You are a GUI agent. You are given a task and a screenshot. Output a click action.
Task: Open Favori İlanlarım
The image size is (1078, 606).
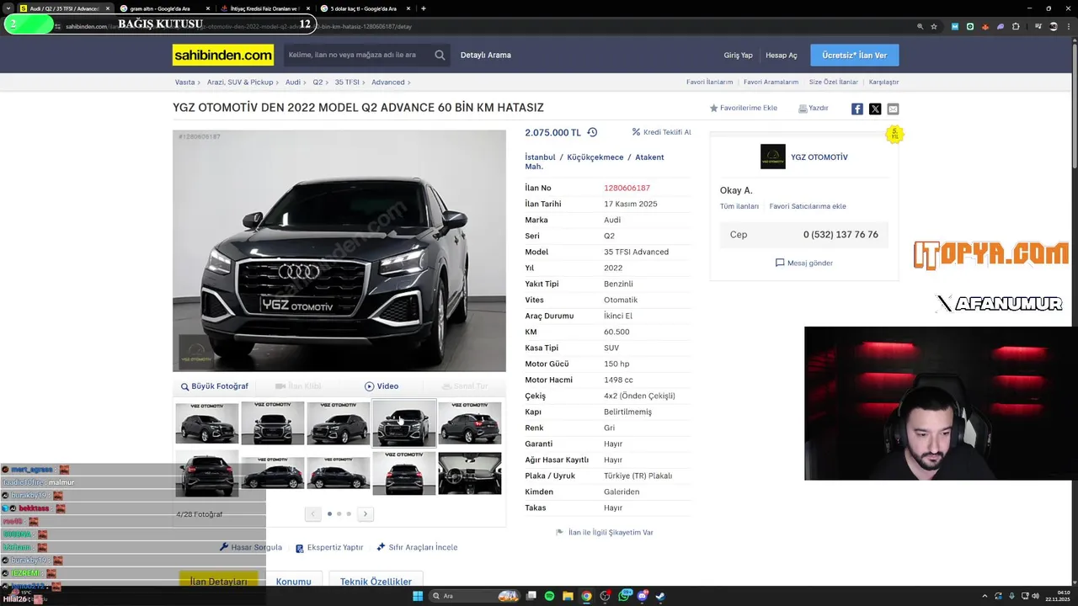(709, 82)
